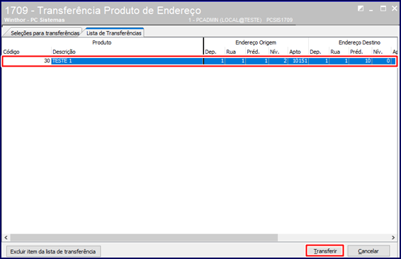
Task: Open the Lista de Transferências tab
Action: click(114, 33)
